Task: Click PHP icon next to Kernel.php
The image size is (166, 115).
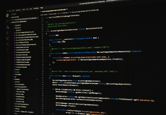Action: (14, 74)
